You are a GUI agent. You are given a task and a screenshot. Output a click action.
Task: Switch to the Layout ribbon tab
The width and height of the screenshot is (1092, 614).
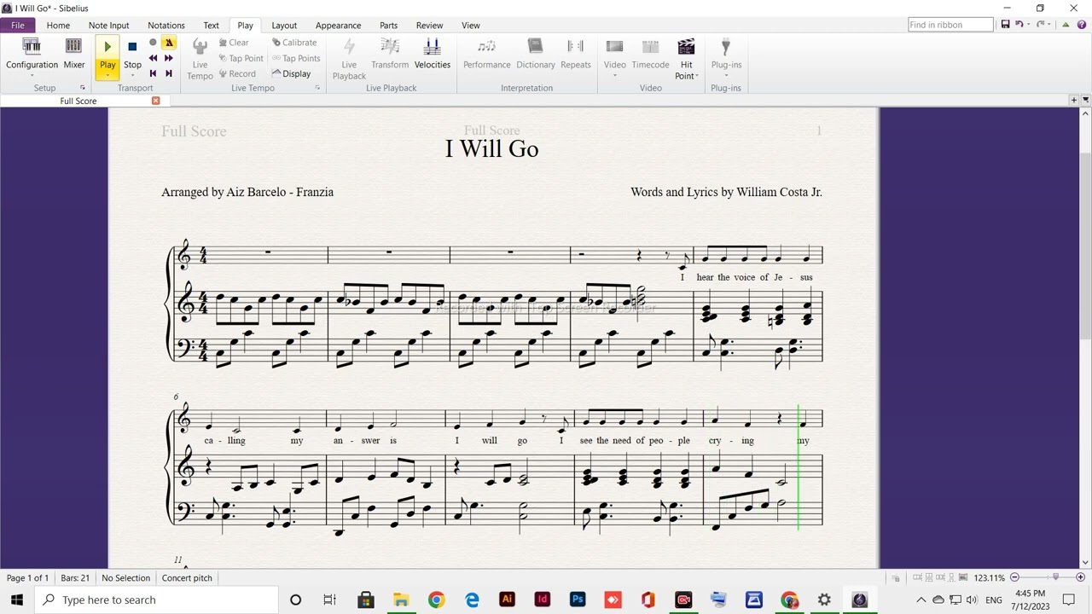(x=284, y=25)
